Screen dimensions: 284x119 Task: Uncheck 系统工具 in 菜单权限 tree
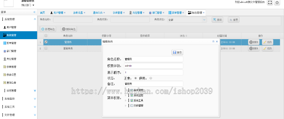pos(132,100)
